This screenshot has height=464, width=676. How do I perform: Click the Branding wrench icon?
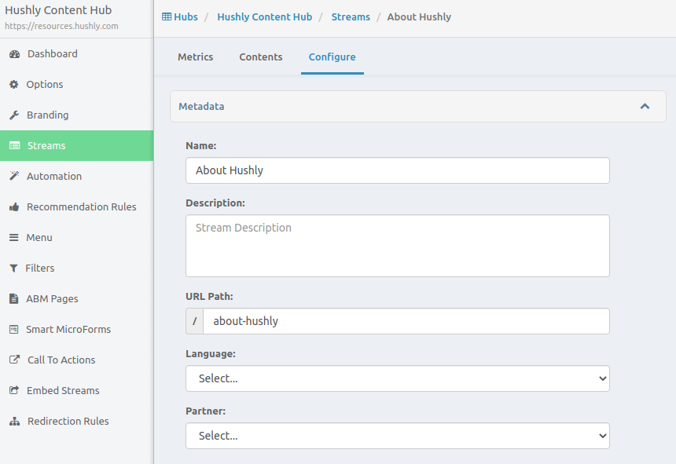(14, 115)
